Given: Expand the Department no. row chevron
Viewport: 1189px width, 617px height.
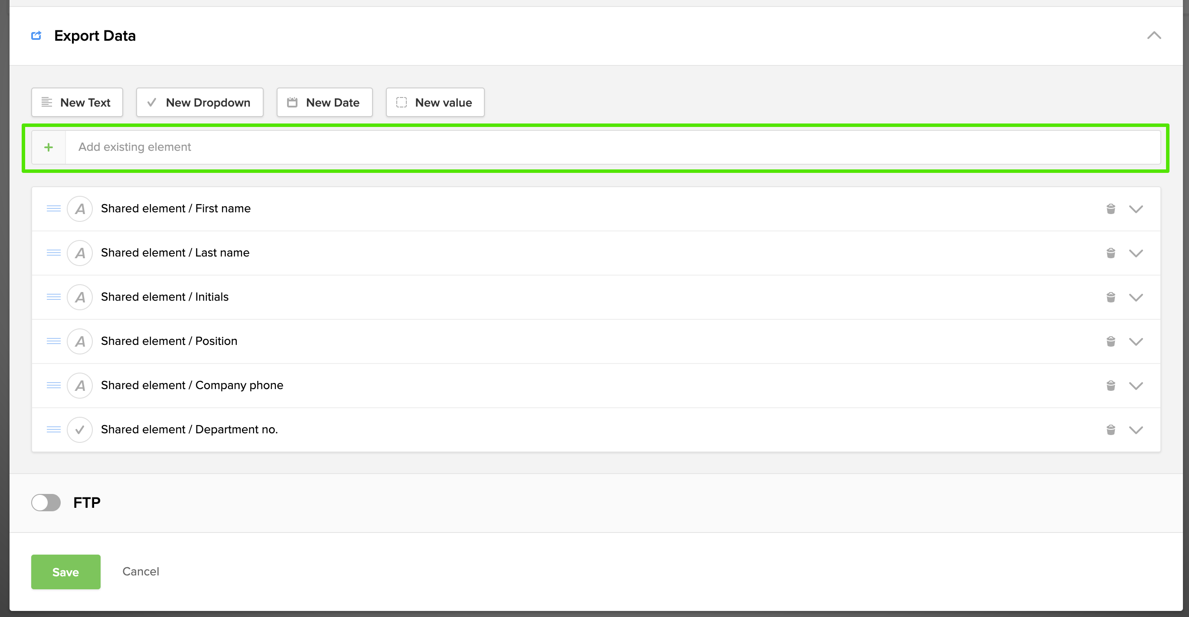Looking at the screenshot, I should tap(1136, 430).
